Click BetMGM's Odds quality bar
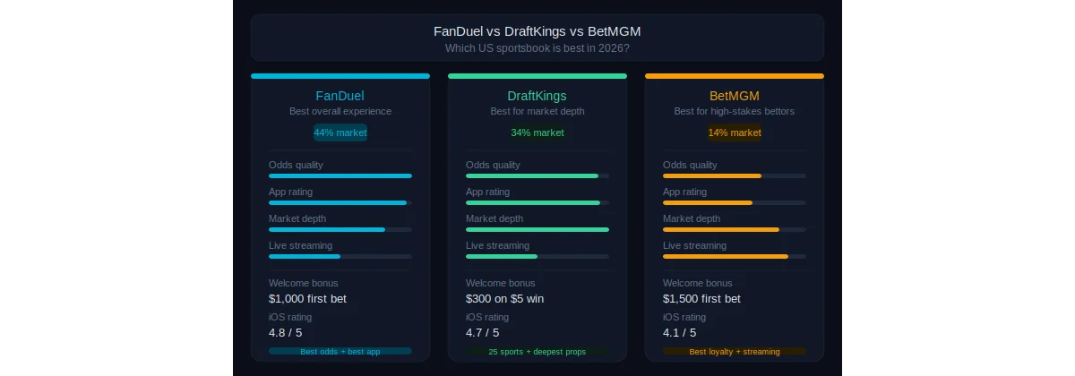 pyautogui.click(x=735, y=175)
